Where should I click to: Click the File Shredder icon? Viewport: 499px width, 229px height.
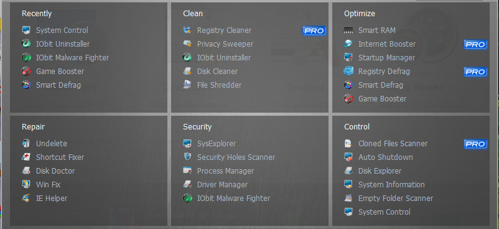click(187, 85)
